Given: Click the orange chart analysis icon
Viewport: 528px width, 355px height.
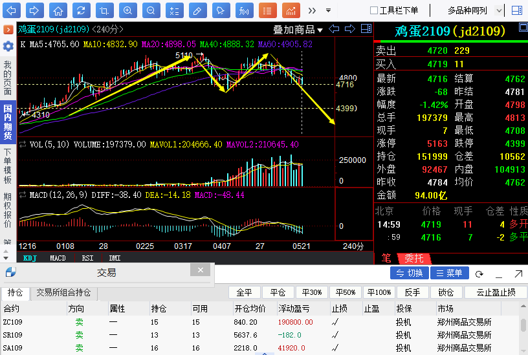Looking at the screenshot, I should [291, 11].
